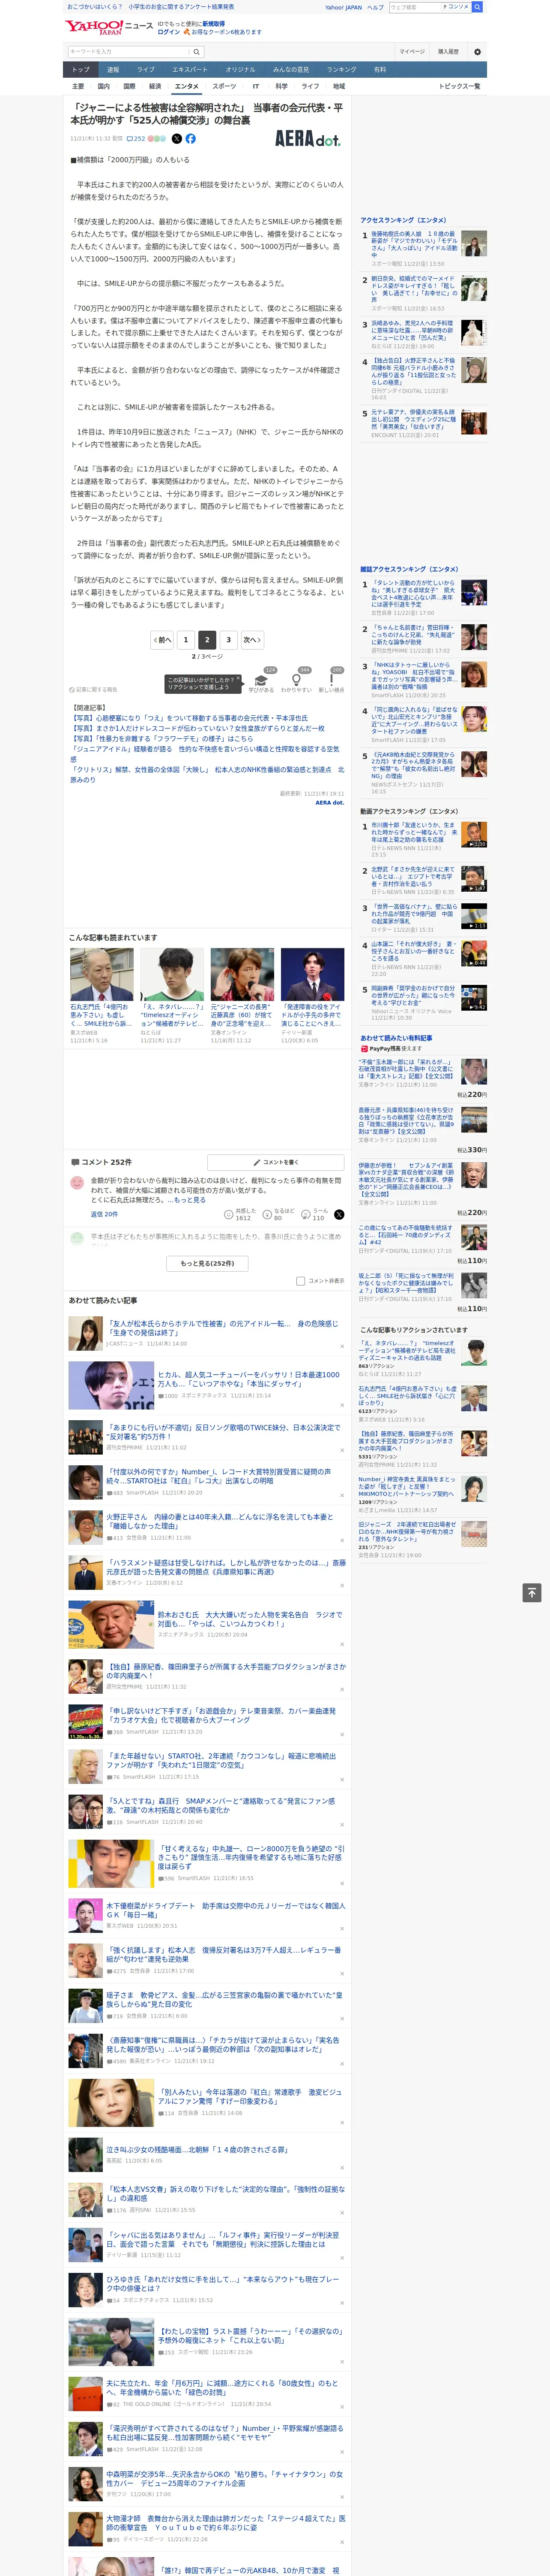Open the スポーツ category
Image resolution: width=550 pixels, height=2576 pixels.
(x=224, y=87)
